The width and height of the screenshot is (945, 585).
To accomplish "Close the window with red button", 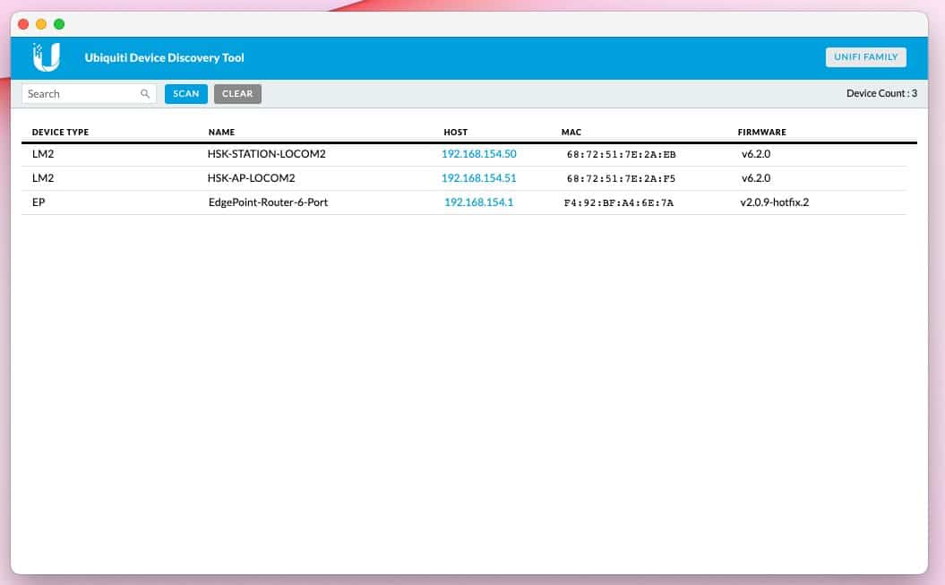I will point(23,24).
